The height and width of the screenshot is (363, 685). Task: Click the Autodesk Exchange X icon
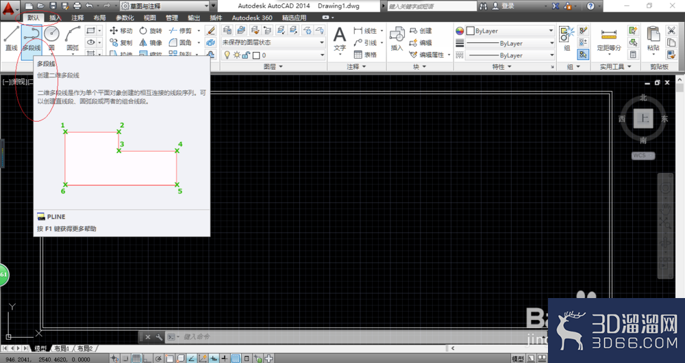[x=556, y=6]
